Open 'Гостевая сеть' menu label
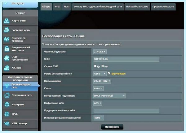 tap(21, 30)
